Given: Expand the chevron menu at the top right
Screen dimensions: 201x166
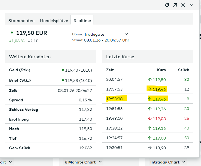Looking at the screenshot, I should click(191, 5).
